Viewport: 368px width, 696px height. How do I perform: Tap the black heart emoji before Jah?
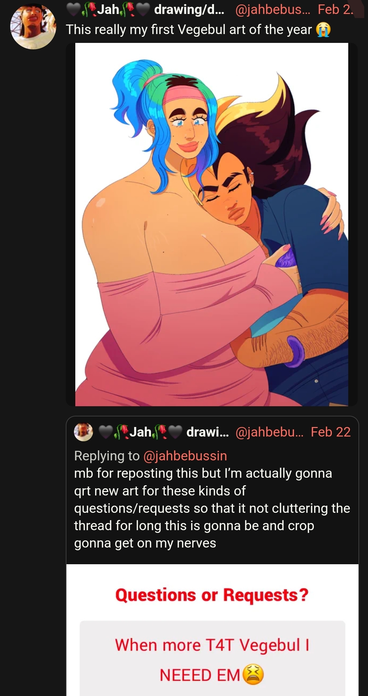tap(73, 10)
